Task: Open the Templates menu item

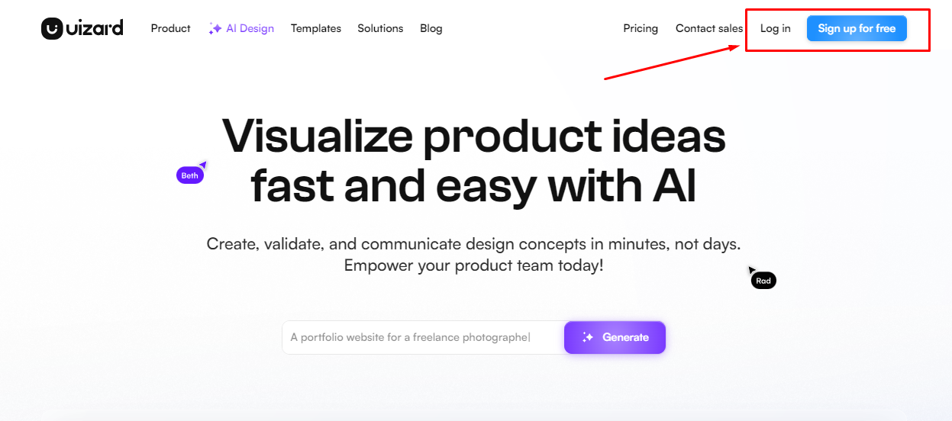Action: pyautogui.click(x=316, y=28)
